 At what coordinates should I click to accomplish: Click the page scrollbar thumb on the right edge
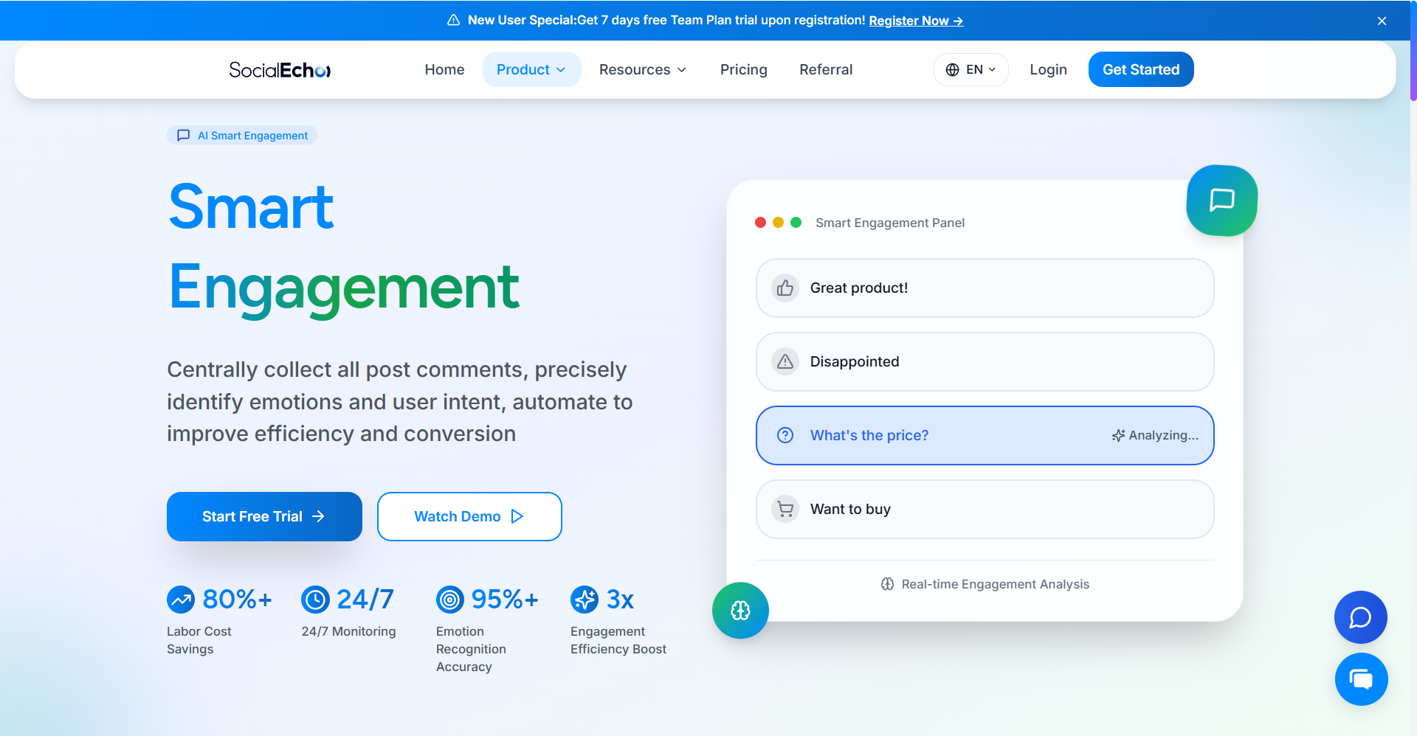1413,50
